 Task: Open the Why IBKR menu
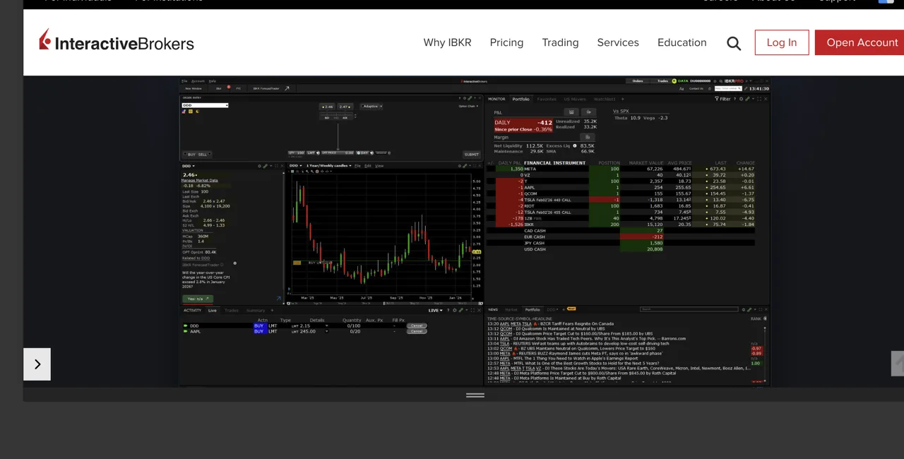point(447,42)
